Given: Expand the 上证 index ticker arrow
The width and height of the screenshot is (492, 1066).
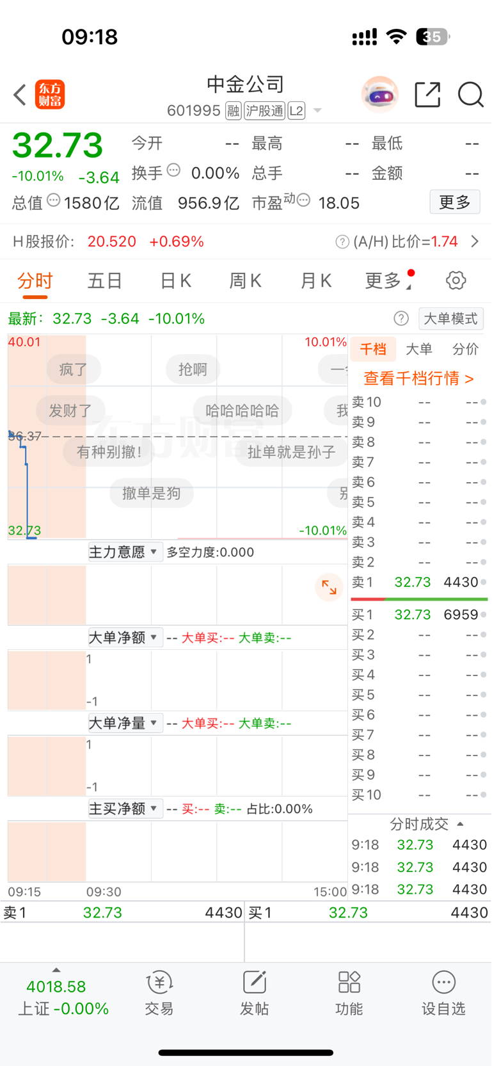Looking at the screenshot, I should tap(56, 971).
